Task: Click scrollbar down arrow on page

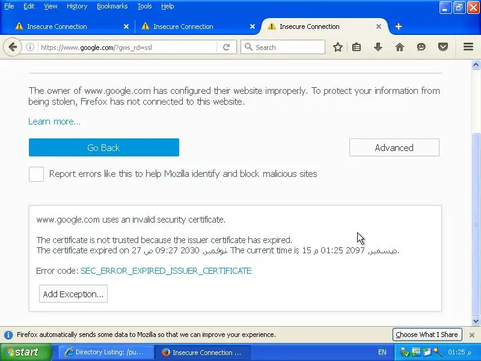Action: click(476, 321)
